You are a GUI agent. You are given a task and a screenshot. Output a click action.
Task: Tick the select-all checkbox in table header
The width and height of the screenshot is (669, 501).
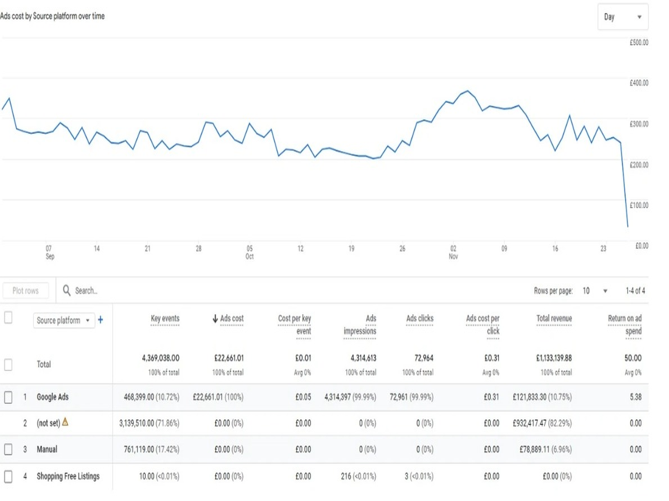coord(8,318)
